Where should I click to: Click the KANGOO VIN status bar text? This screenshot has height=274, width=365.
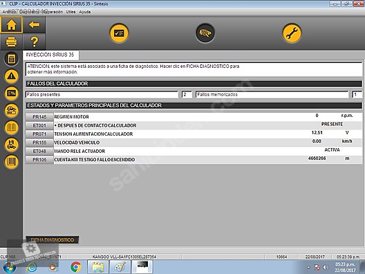pyautogui.click(x=124, y=257)
